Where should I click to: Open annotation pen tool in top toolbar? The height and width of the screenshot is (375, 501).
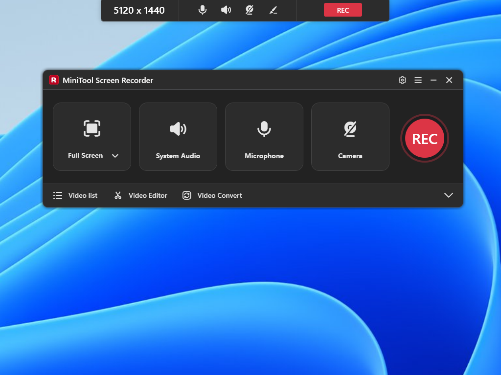273,11
